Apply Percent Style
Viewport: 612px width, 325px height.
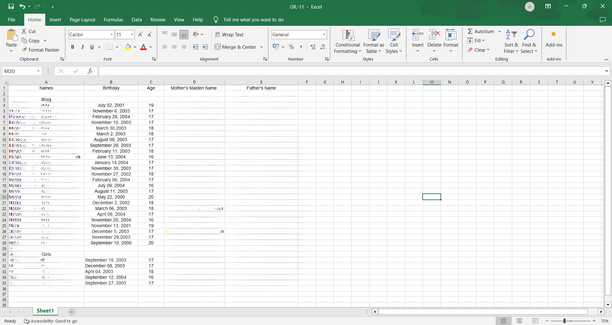tap(291, 47)
